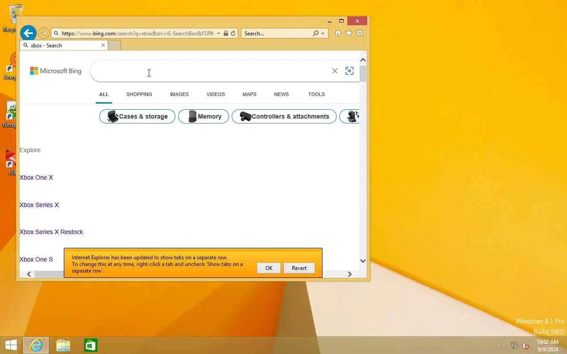Open a new tab button
The image size is (567, 354).
pos(114,45)
